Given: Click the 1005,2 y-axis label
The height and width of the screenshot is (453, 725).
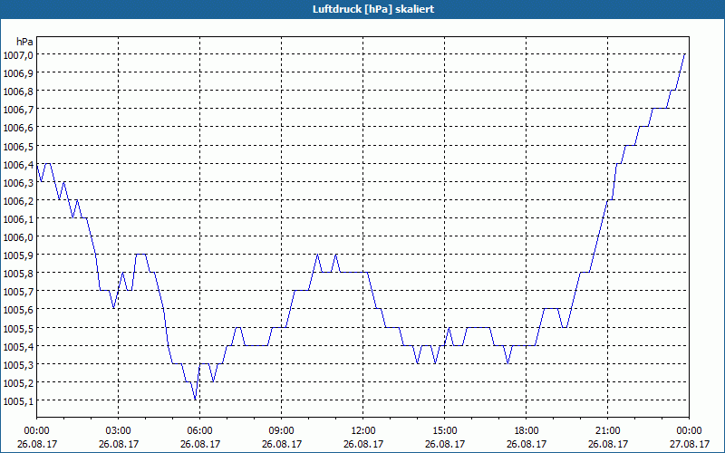Looking at the screenshot, I should 18,383.
